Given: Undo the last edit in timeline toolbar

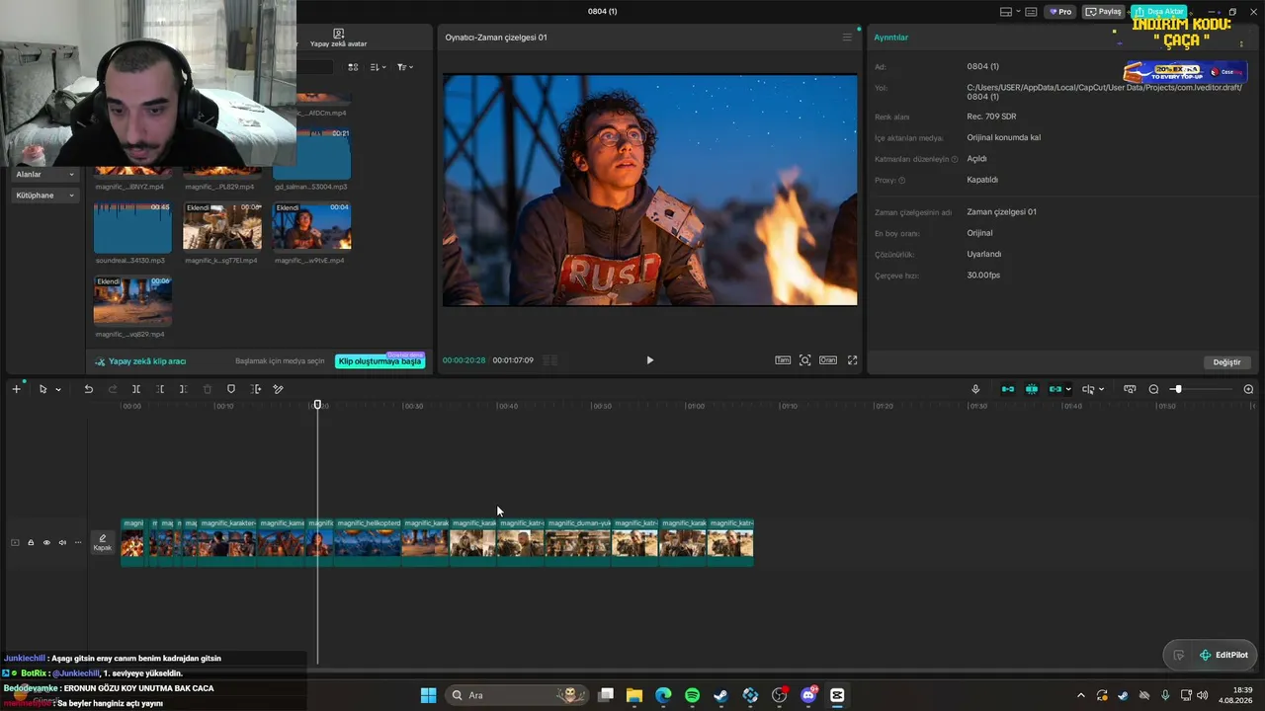Looking at the screenshot, I should click(88, 389).
